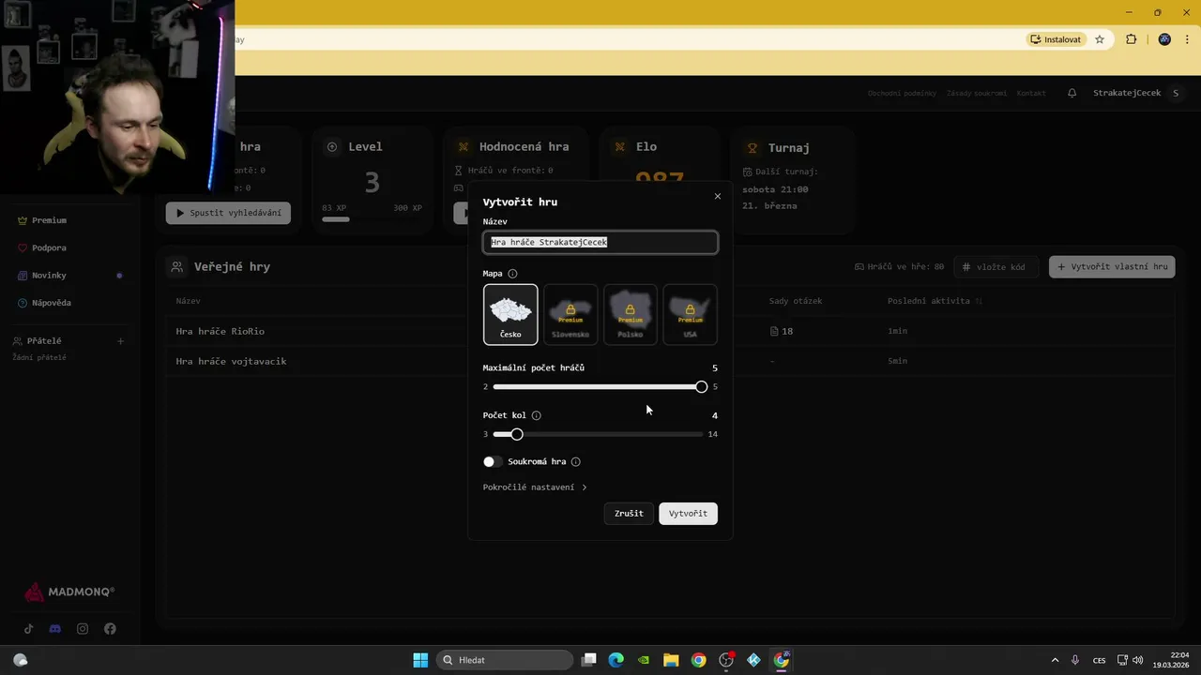Click the Název game name input field
The height and width of the screenshot is (675, 1201).
tap(600, 242)
